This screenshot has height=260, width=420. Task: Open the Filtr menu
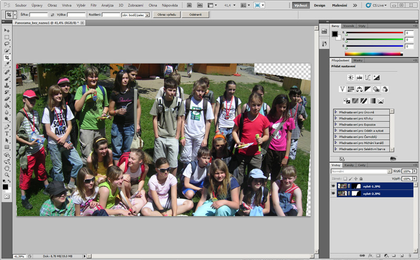93,5
